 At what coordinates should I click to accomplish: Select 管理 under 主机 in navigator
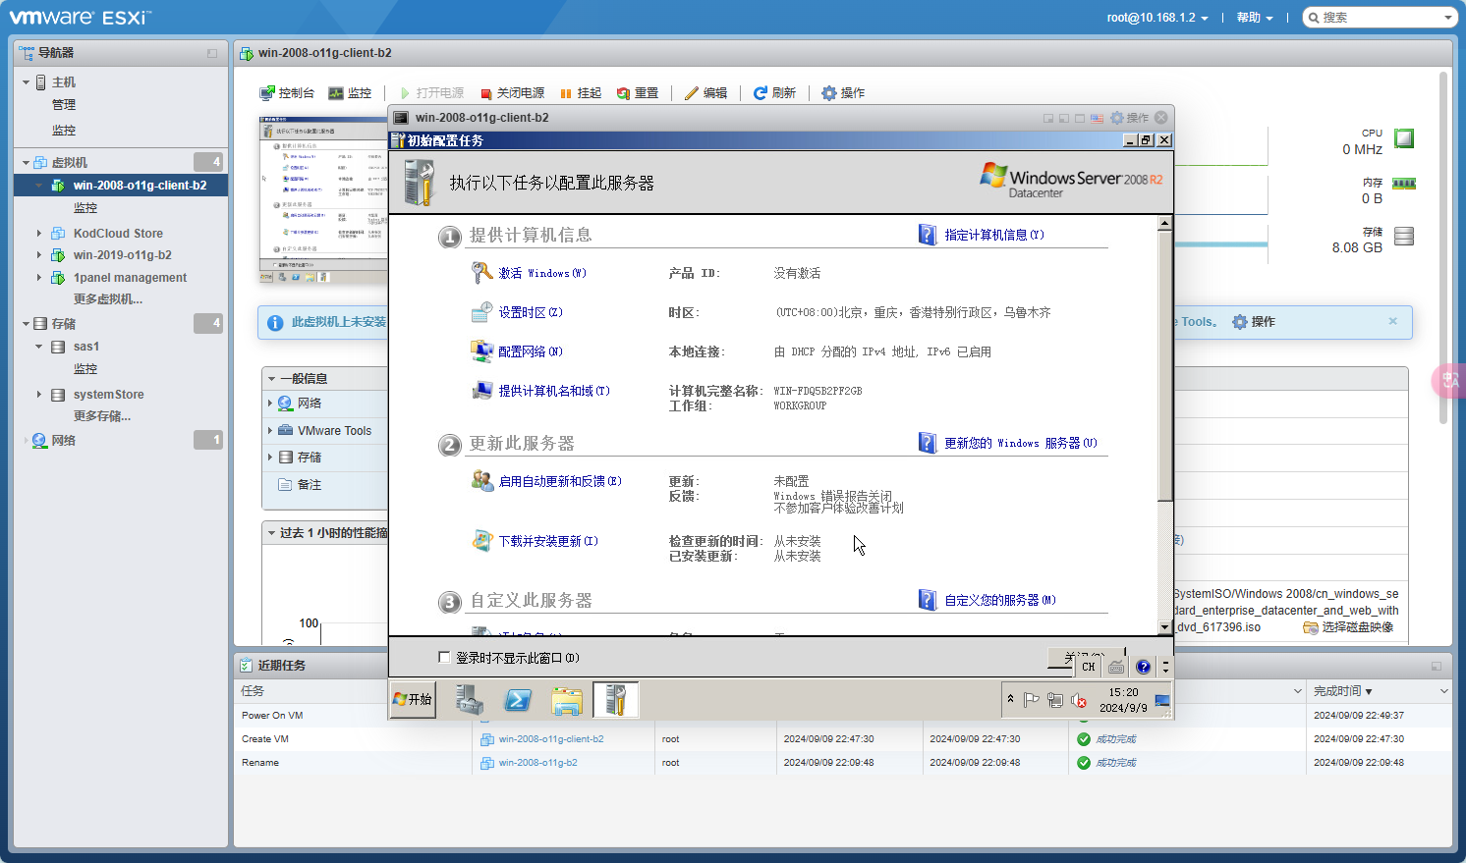[x=64, y=105]
